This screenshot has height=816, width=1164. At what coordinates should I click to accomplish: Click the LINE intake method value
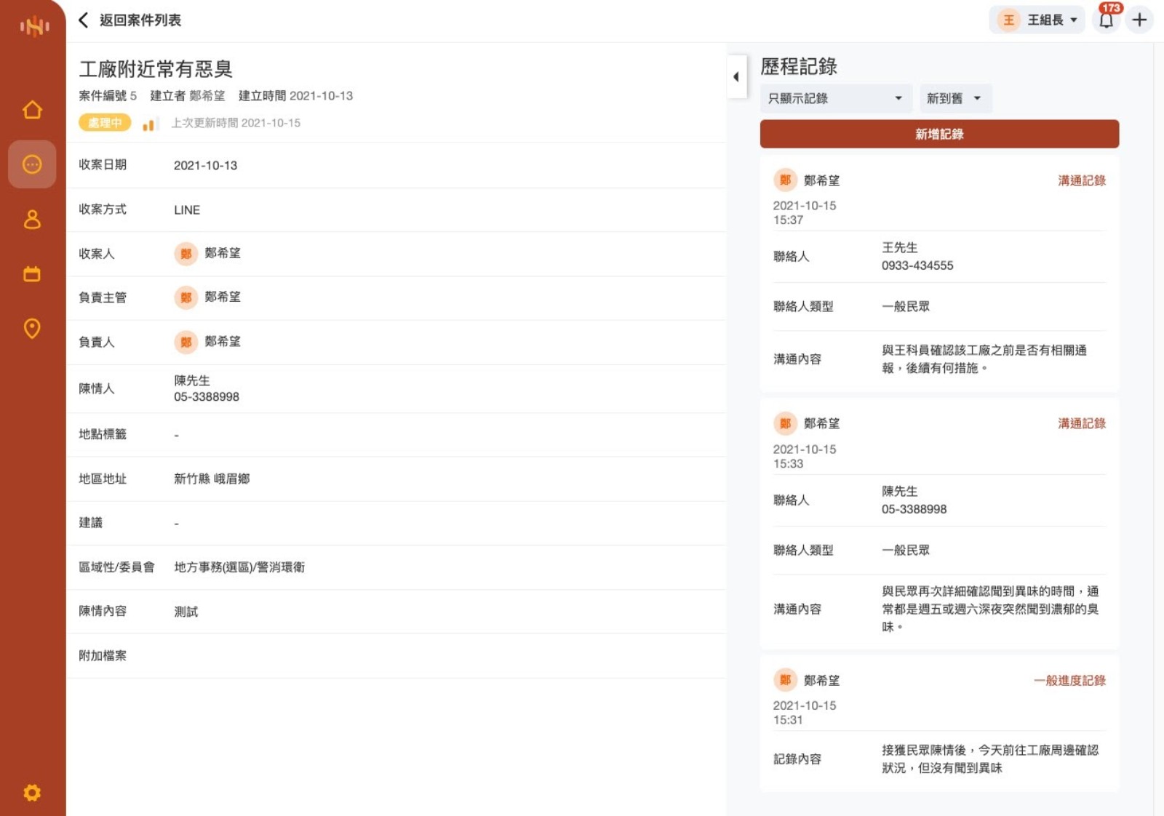point(187,210)
